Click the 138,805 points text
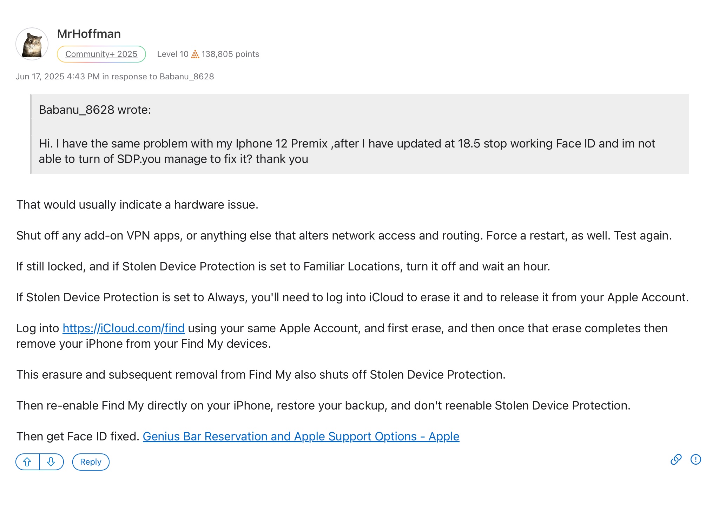Screen dimensions: 719x524 click(230, 54)
